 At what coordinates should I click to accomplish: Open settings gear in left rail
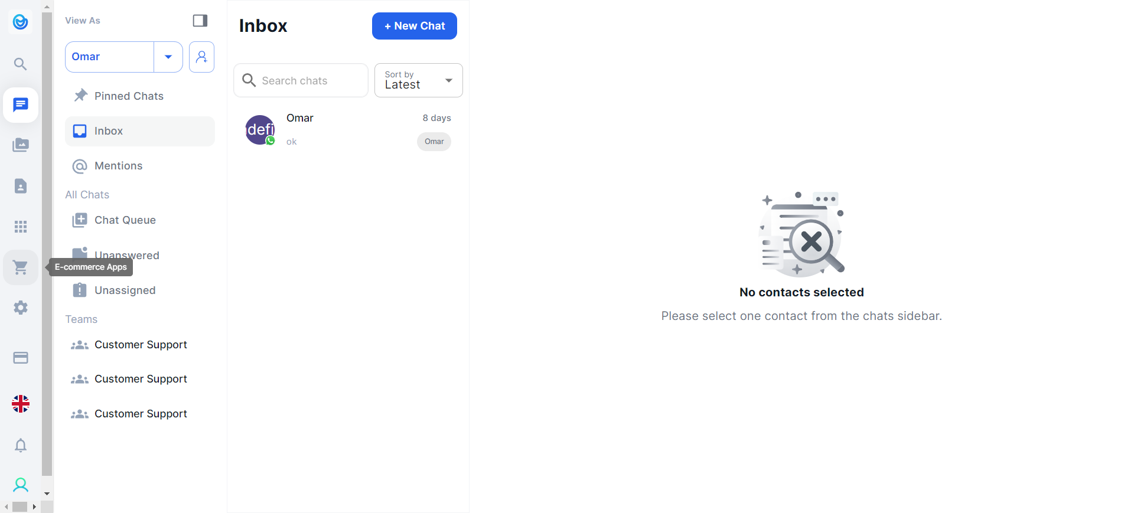click(21, 308)
